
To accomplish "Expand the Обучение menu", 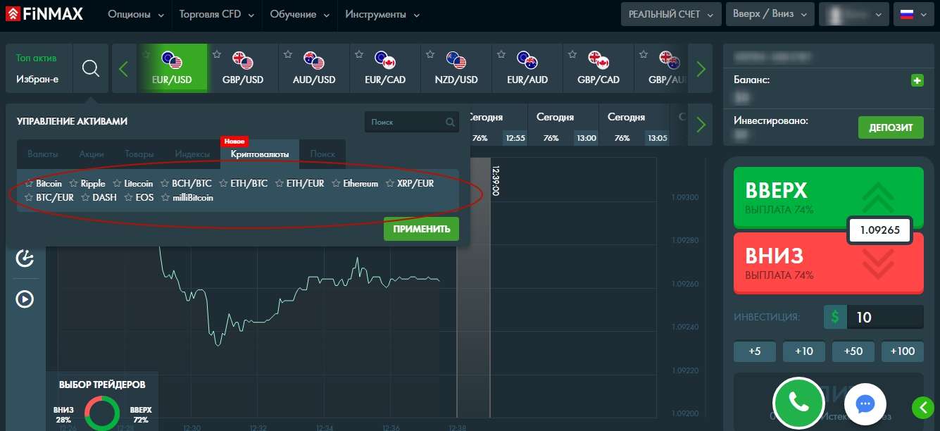I will click(300, 14).
